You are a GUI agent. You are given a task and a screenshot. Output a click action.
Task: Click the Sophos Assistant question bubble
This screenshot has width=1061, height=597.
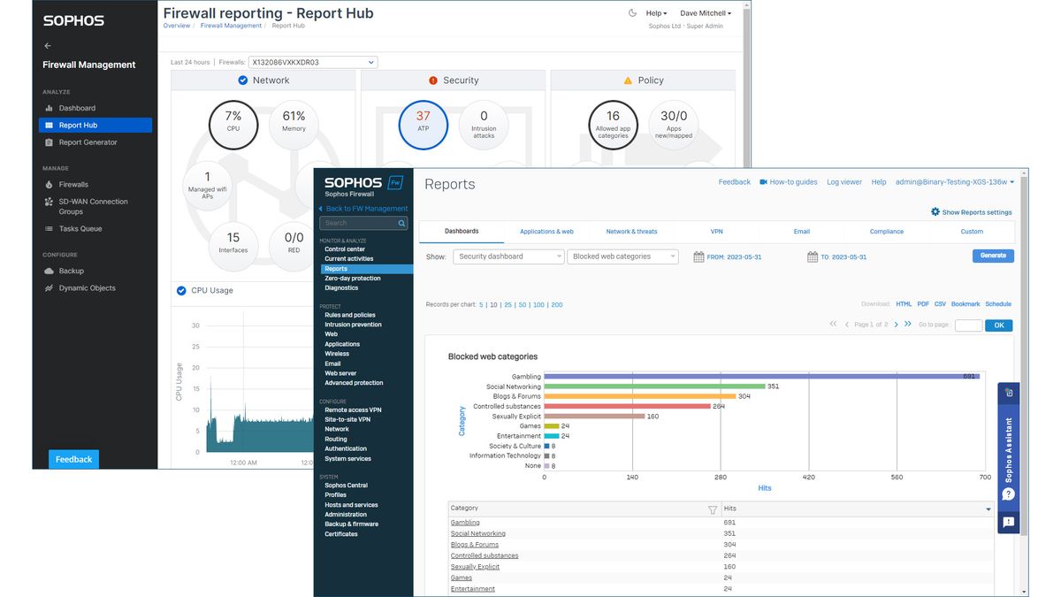click(x=1008, y=494)
